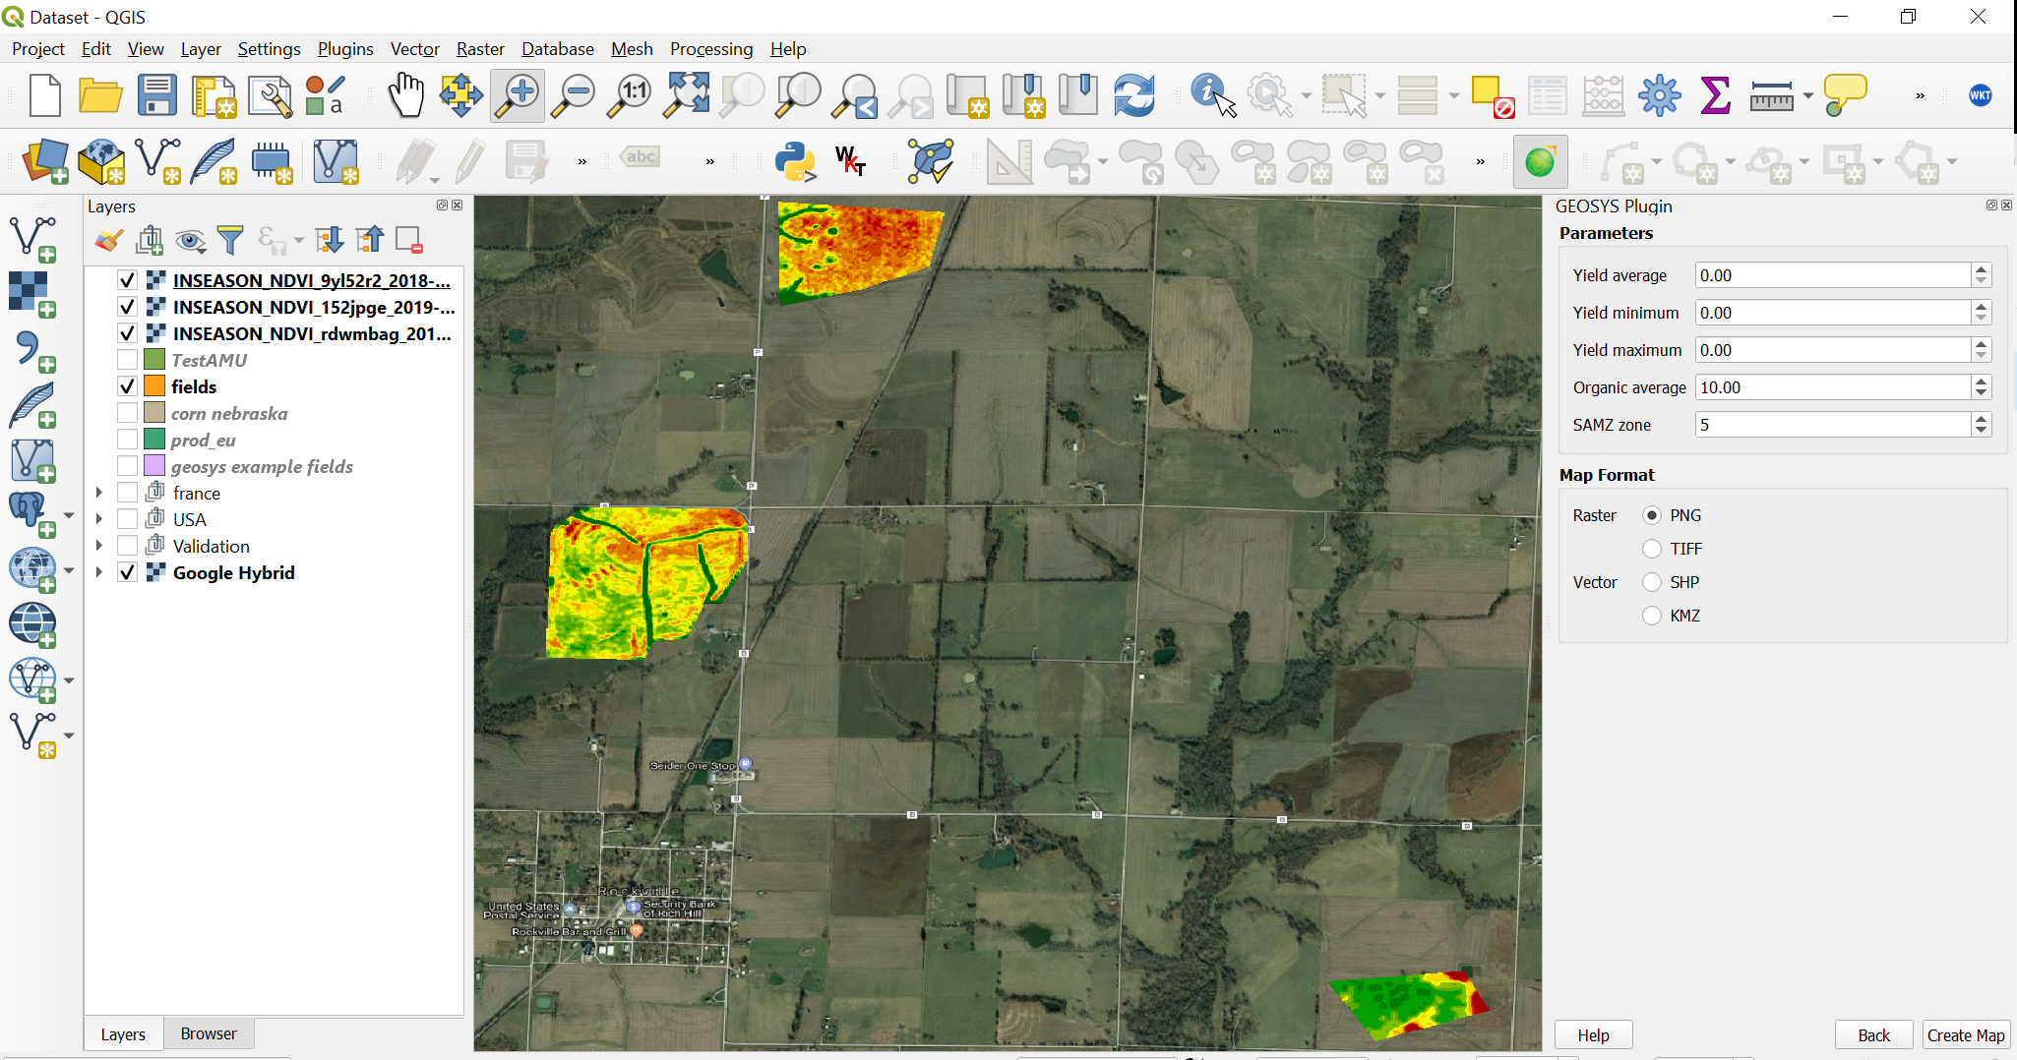Select the TIFF raster format option
Viewport: 2017px width, 1060px height.
coord(1652,549)
